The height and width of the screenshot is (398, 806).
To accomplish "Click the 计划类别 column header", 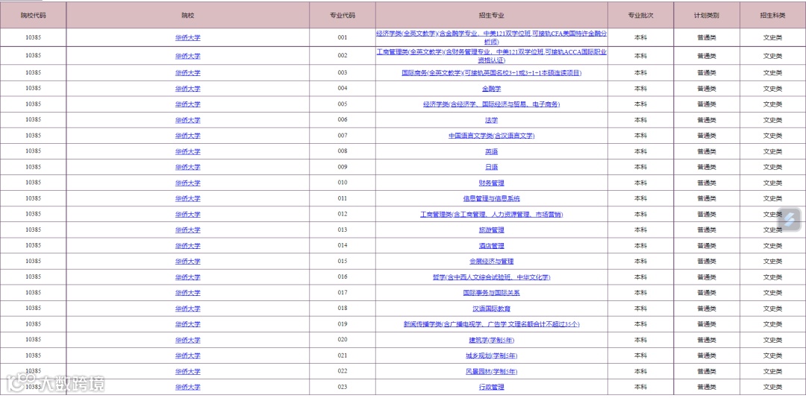I will pos(706,16).
